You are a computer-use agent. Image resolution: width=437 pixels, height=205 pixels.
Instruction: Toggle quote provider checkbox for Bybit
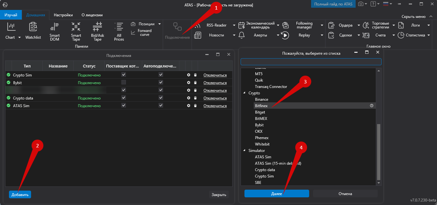click(x=124, y=82)
